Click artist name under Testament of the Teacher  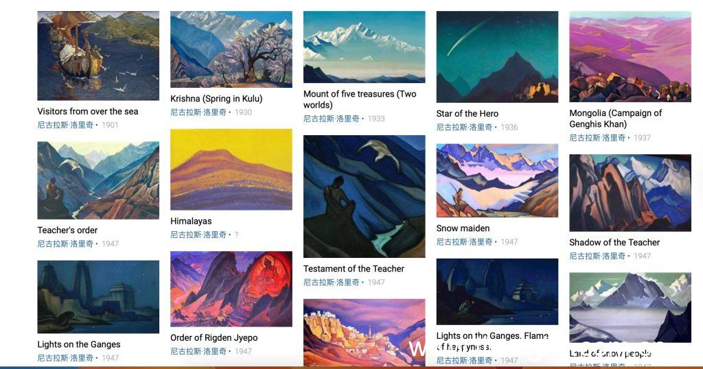coord(332,283)
